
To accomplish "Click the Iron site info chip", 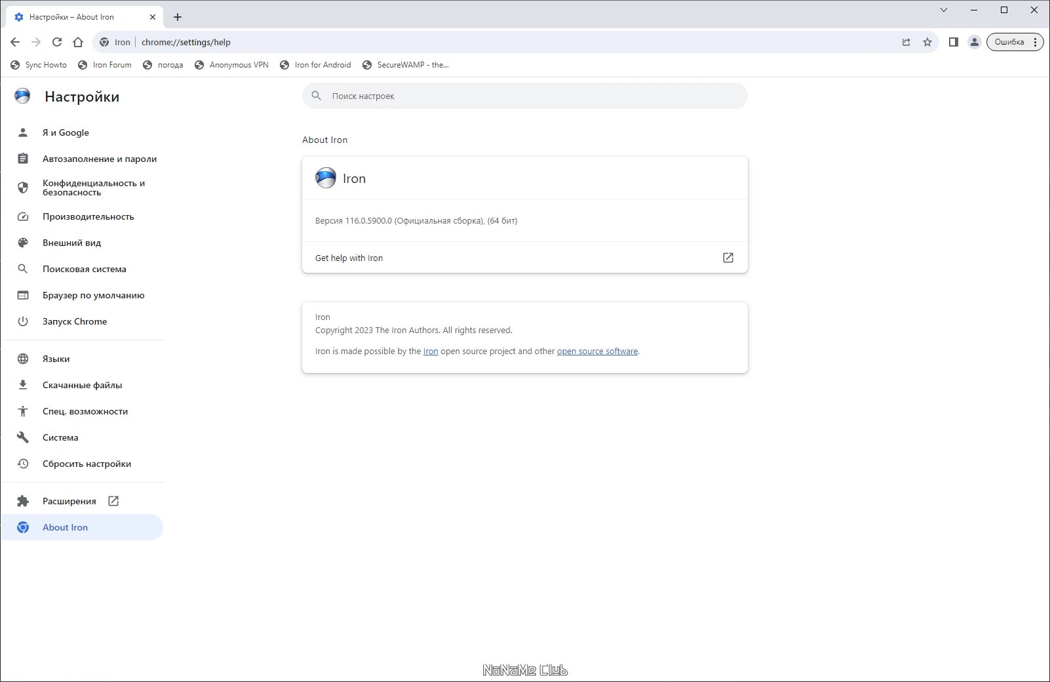I will tap(115, 42).
